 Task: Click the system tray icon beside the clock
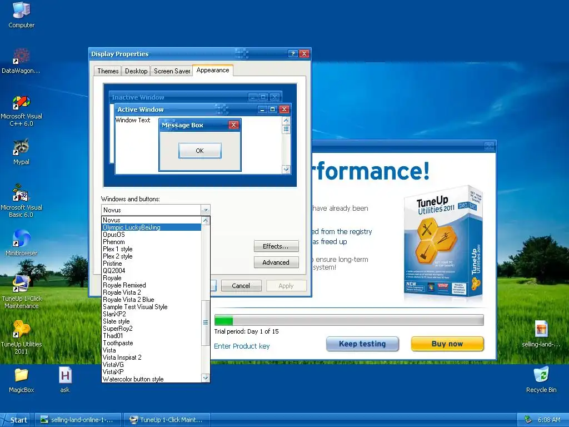point(528,420)
